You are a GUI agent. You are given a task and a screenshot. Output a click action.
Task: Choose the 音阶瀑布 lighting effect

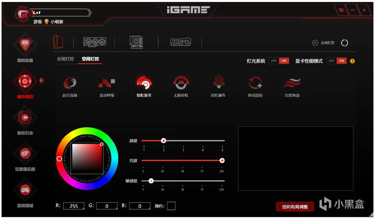[218, 86]
